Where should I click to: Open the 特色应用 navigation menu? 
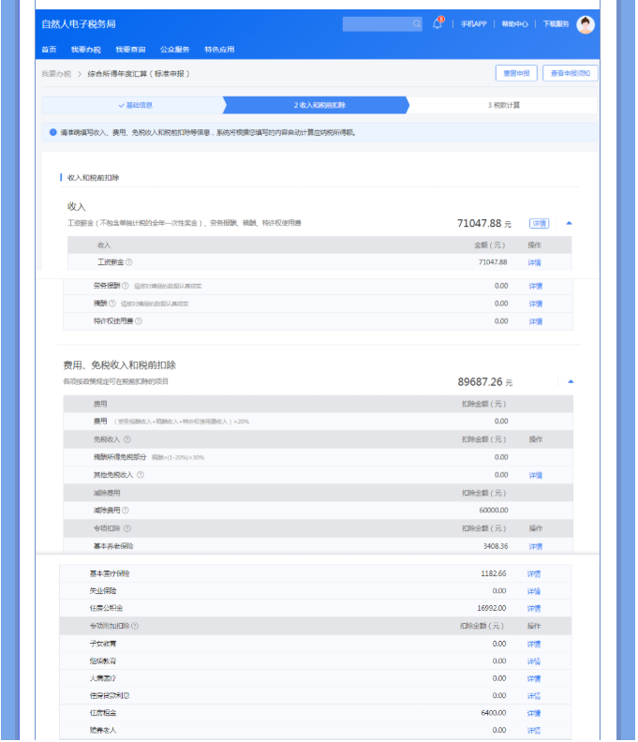click(x=219, y=50)
